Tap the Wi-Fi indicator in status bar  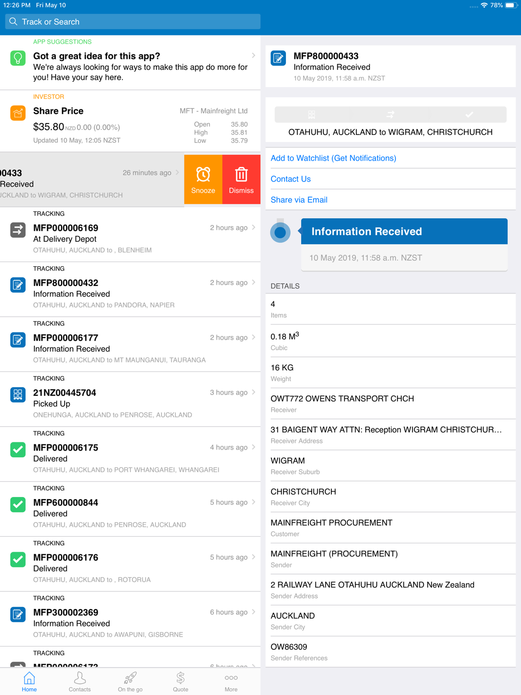[x=485, y=5]
